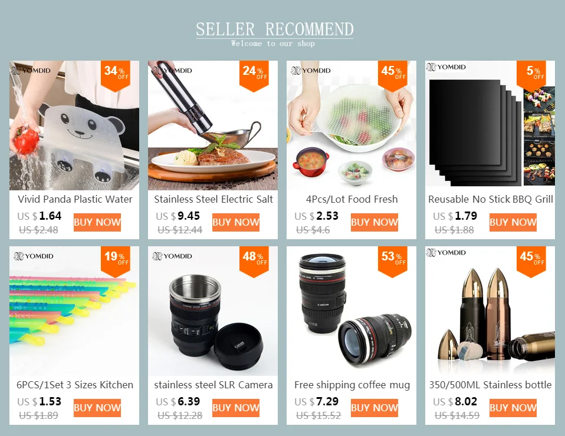Click the 24% OFF badge on salt grinder

(x=254, y=76)
